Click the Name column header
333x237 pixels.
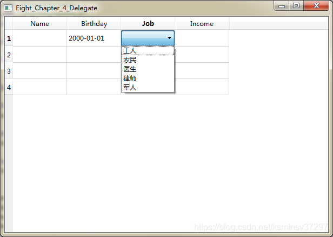tap(39, 24)
